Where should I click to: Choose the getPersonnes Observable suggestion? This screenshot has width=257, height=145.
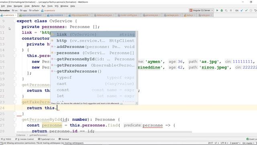tap(93, 65)
